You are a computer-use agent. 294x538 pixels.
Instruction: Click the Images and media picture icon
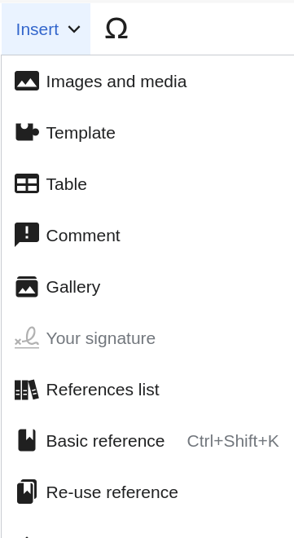click(27, 81)
